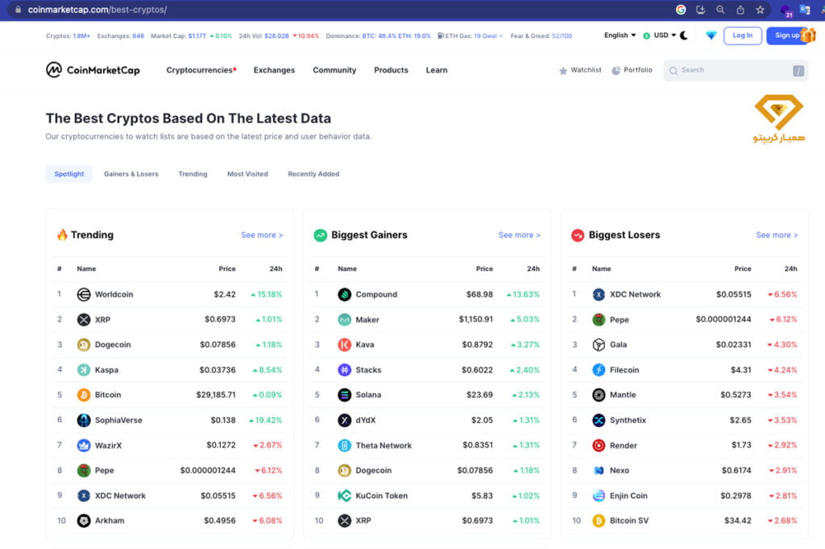The image size is (825, 549).
Task: Switch to Recently Added tab
Action: pos(313,173)
